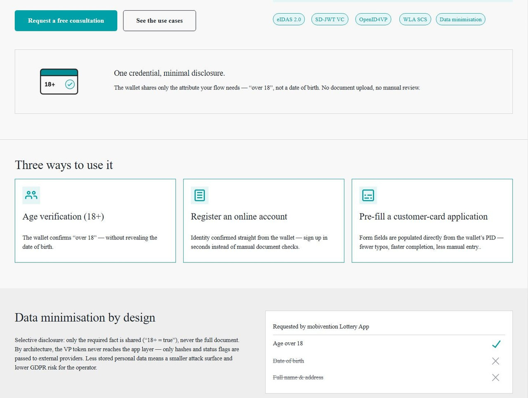Click the X icon beside Full name & address

tap(495, 377)
